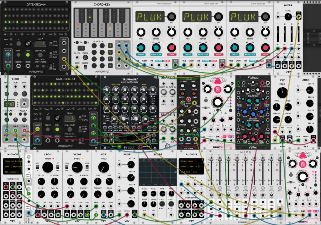
Task: Click the Plateau L In jack
Action: click(x=239, y=83)
